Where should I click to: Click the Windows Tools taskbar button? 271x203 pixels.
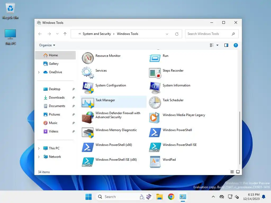click(183, 197)
